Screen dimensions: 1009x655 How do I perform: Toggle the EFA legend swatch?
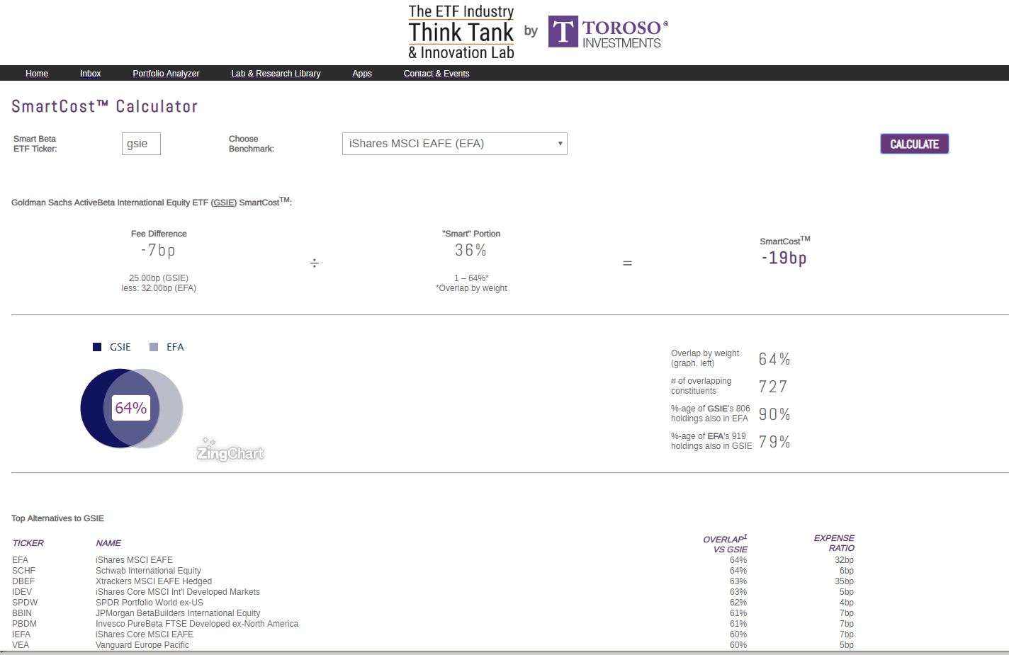tap(154, 347)
